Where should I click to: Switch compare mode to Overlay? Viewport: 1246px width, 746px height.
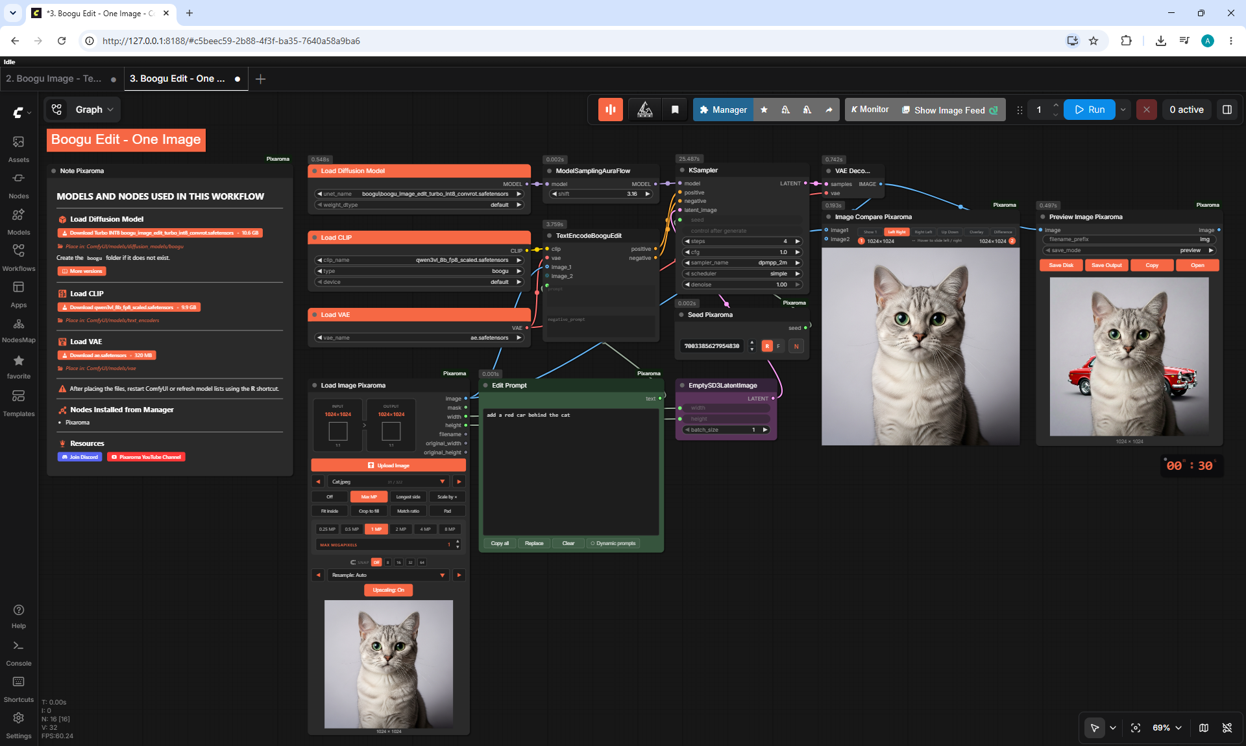(976, 232)
